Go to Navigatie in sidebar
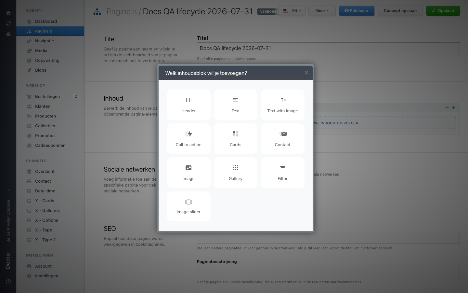This screenshot has width=468, height=293. coord(50,41)
